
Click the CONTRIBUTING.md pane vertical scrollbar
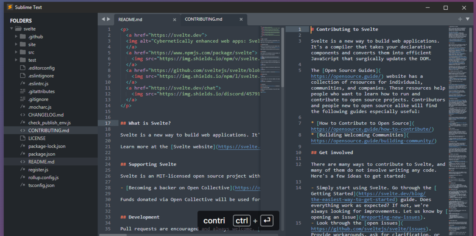(471, 39)
